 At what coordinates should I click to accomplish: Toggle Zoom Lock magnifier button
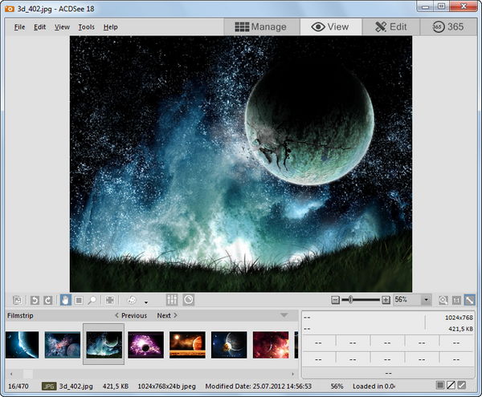click(443, 300)
